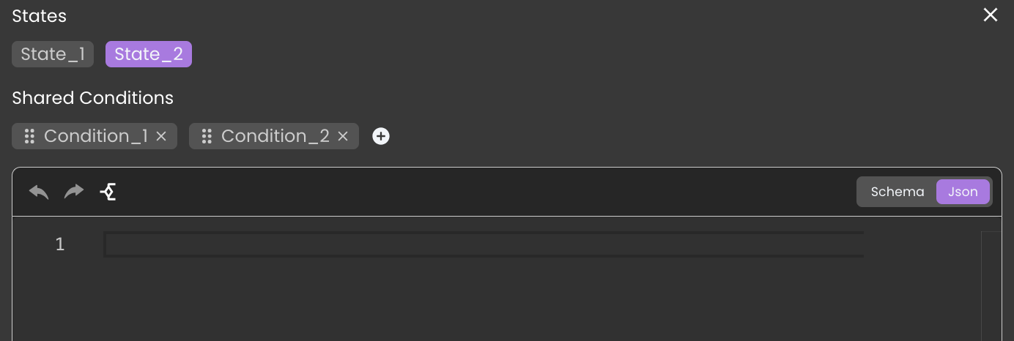Grab the Condition_1 drag handle icon
The image size is (1014, 341).
click(29, 136)
